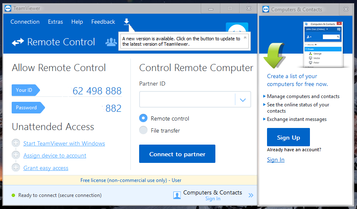Open the Connection menu

point(25,22)
